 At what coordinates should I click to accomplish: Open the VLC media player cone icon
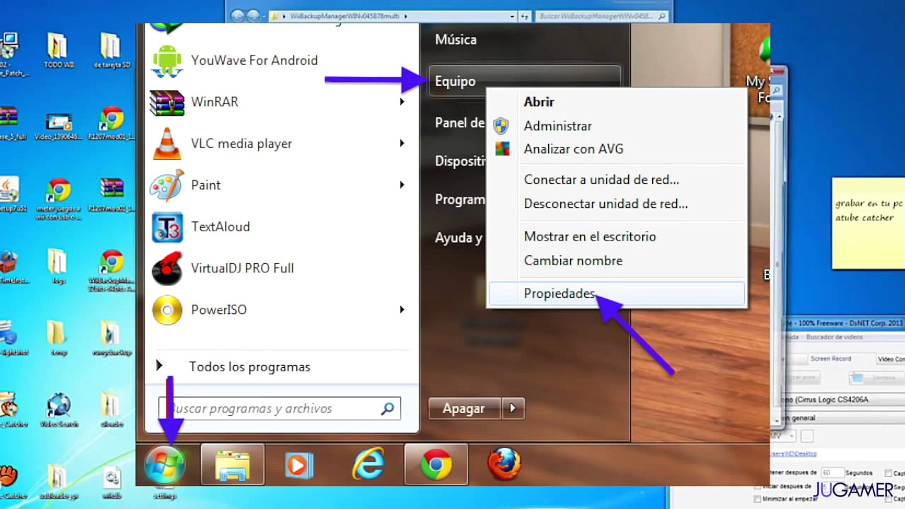[x=166, y=144]
